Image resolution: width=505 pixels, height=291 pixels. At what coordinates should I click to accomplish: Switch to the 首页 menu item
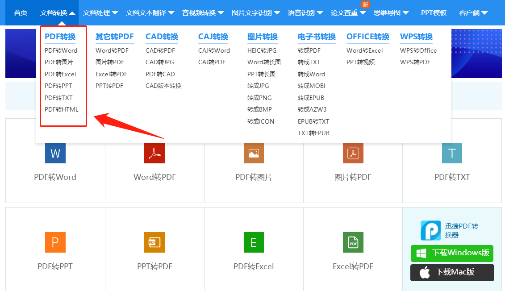pyautogui.click(x=20, y=13)
